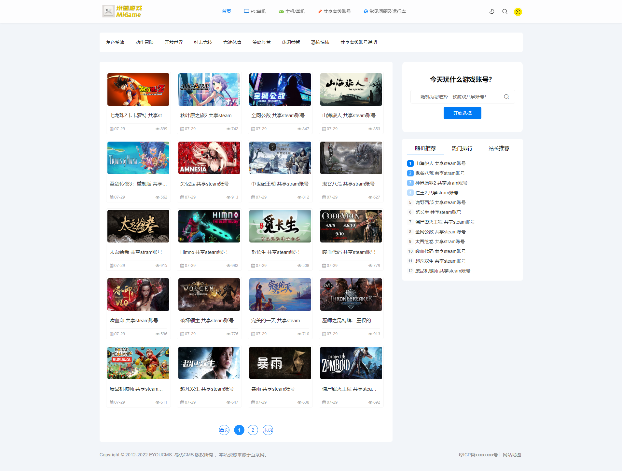Open sidebar item 11 超凡双生
Screen dimensions: 622x471
coord(440,261)
